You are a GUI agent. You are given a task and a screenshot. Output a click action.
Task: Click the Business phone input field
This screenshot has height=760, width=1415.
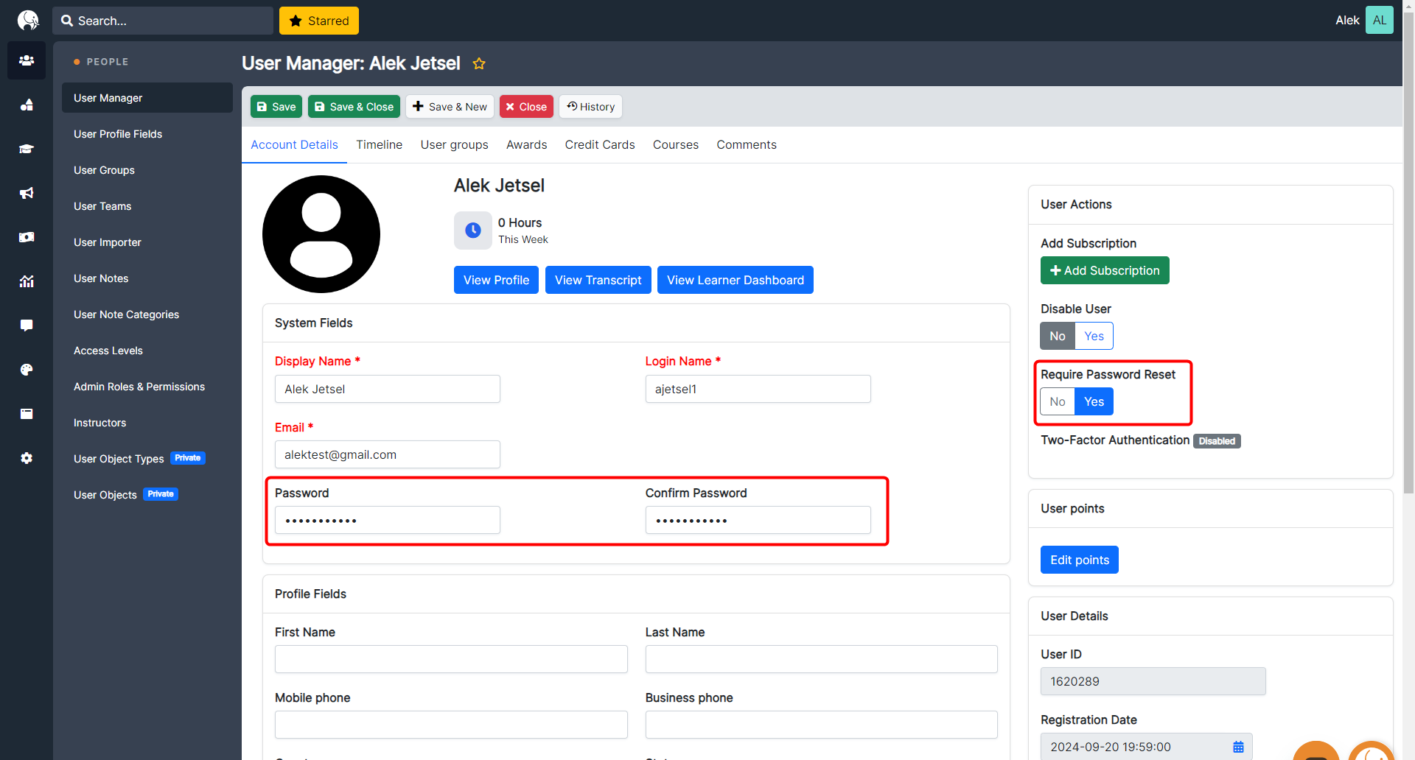[822, 725]
